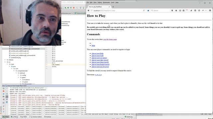
Task: Pin the Run tab with pin icon
Action: (x=4, y=106)
